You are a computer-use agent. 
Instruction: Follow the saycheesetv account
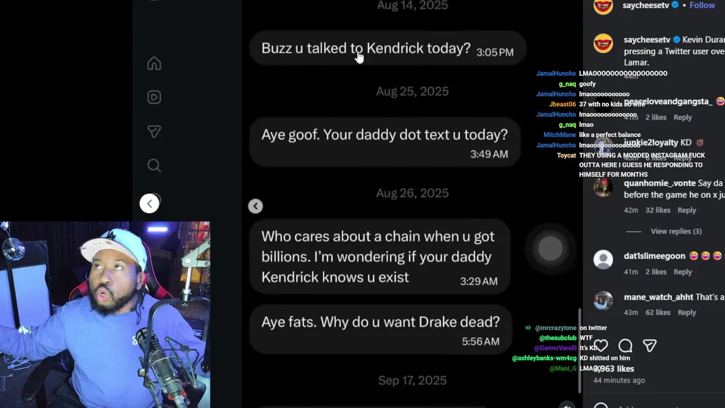(x=702, y=5)
